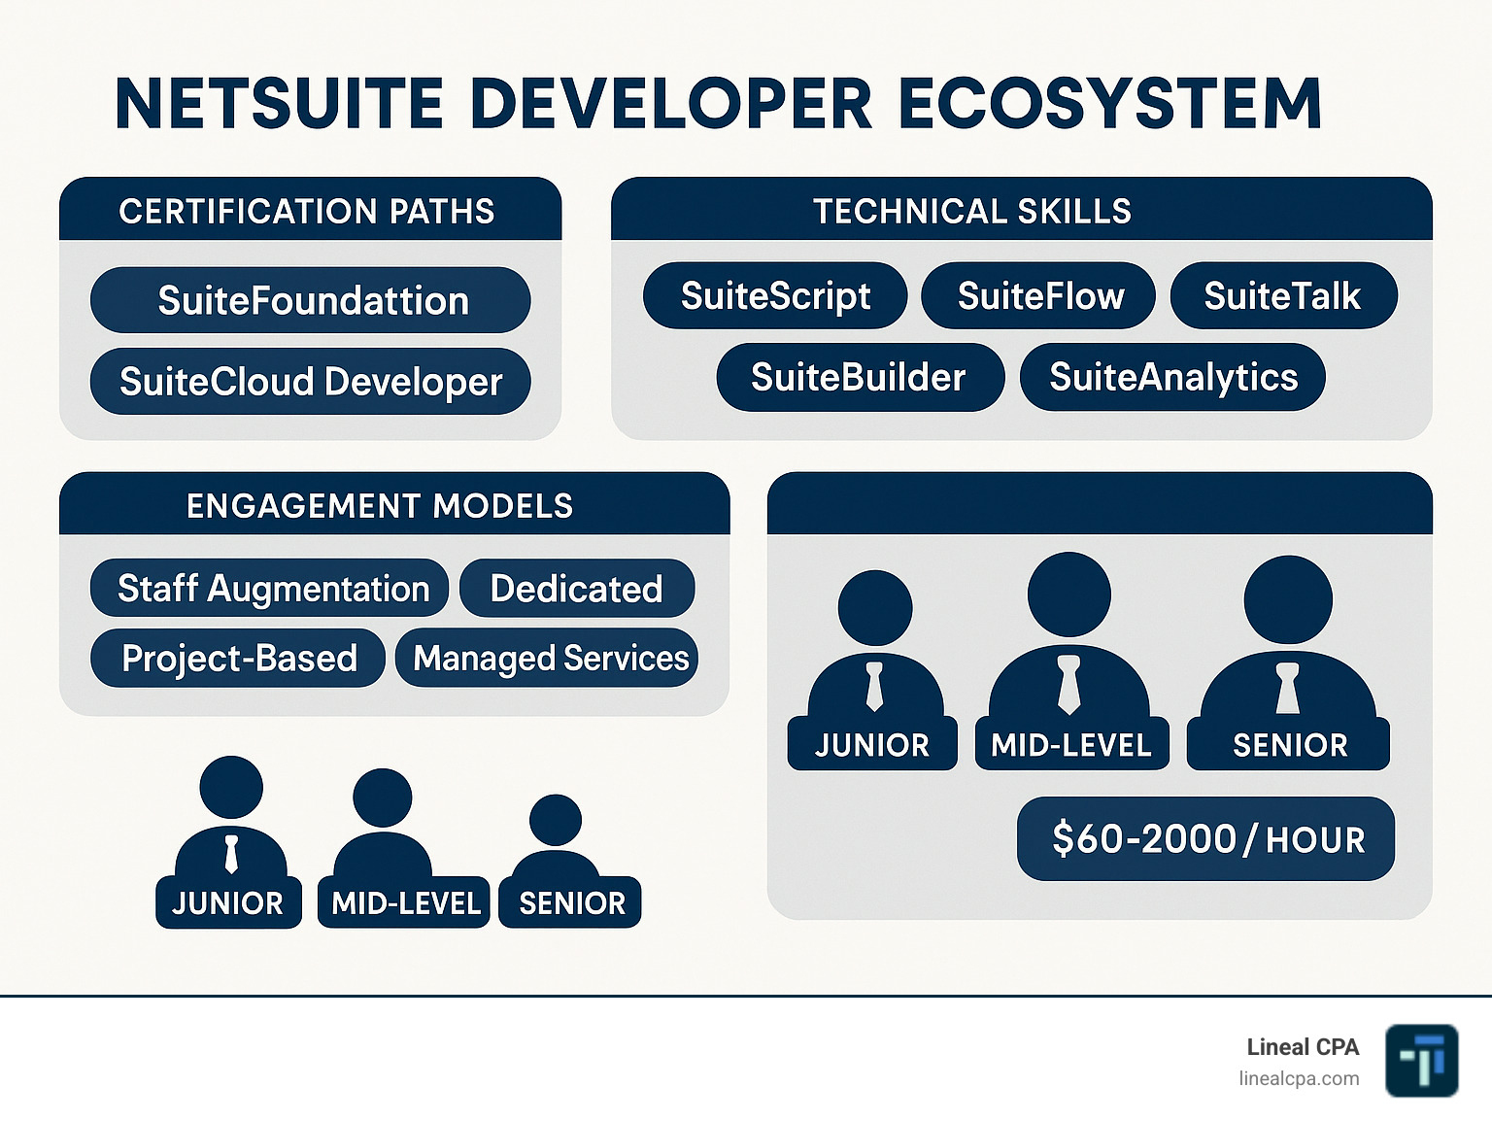This screenshot has width=1492, height=1121.
Task: Click the MID-LEVEL label in the hourly rate panel
Action: point(1071,745)
